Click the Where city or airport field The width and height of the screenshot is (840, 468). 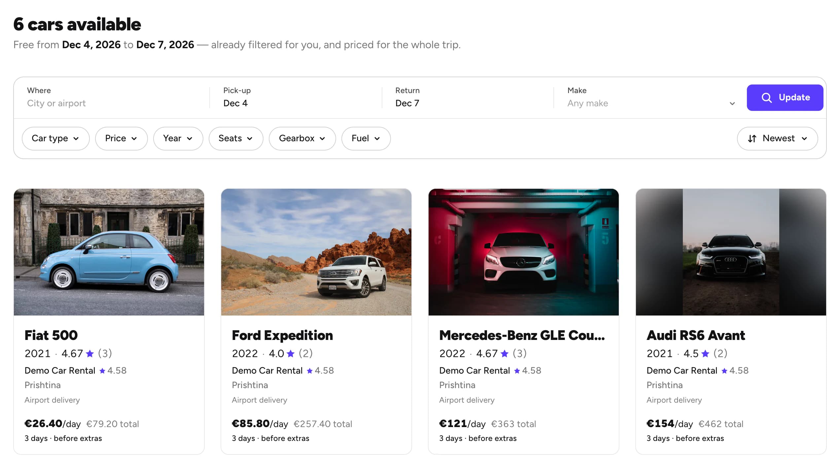click(x=112, y=98)
